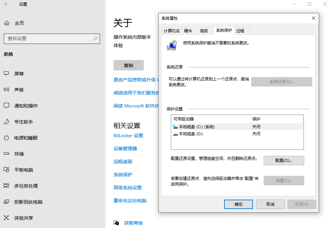Open the 设备管理器 link
Viewport: 330px width, 228px height.
(x=125, y=149)
